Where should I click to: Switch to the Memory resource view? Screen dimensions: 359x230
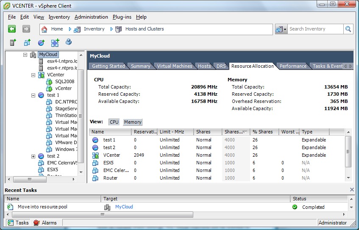click(x=133, y=122)
